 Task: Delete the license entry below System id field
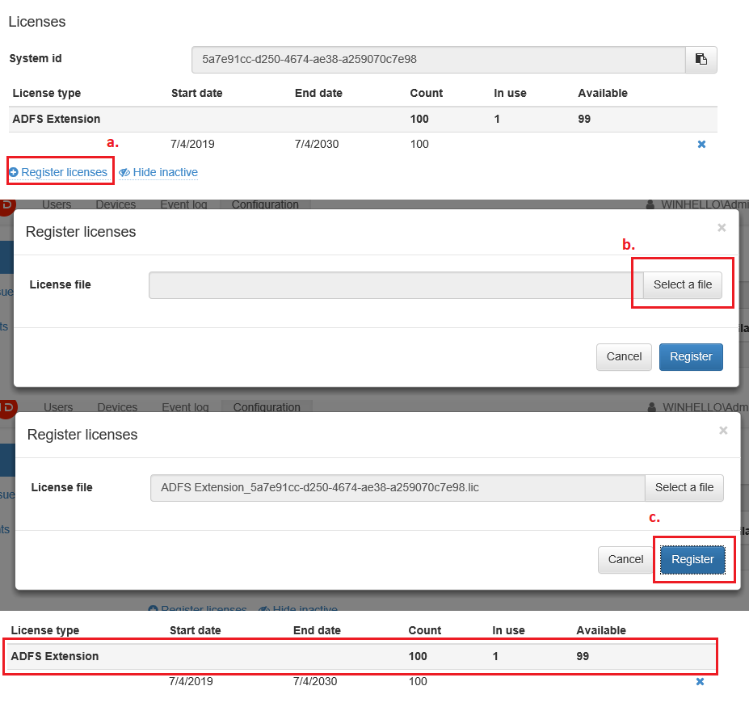coord(701,145)
